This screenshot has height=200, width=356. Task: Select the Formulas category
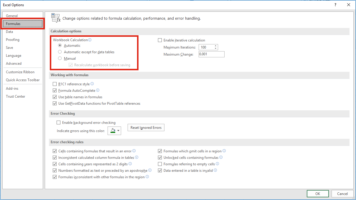click(23, 24)
